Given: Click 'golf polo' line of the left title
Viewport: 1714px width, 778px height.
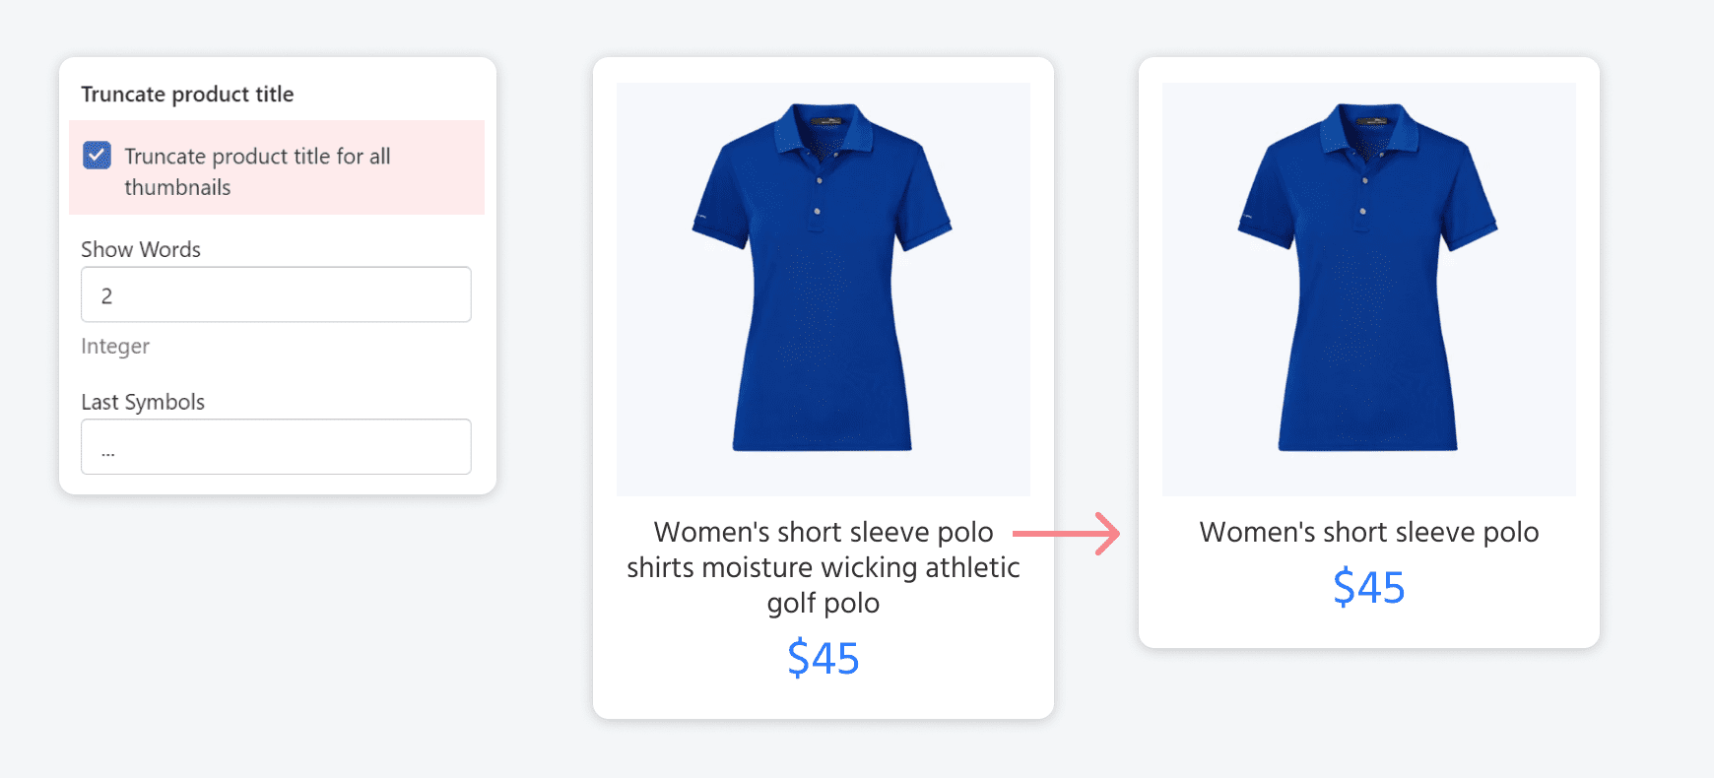Looking at the screenshot, I should [x=823, y=603].
